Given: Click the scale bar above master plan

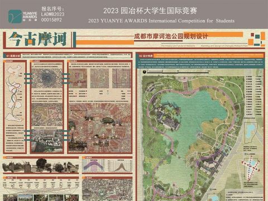Looking at the screenshot, I should (x=179, y=71).
